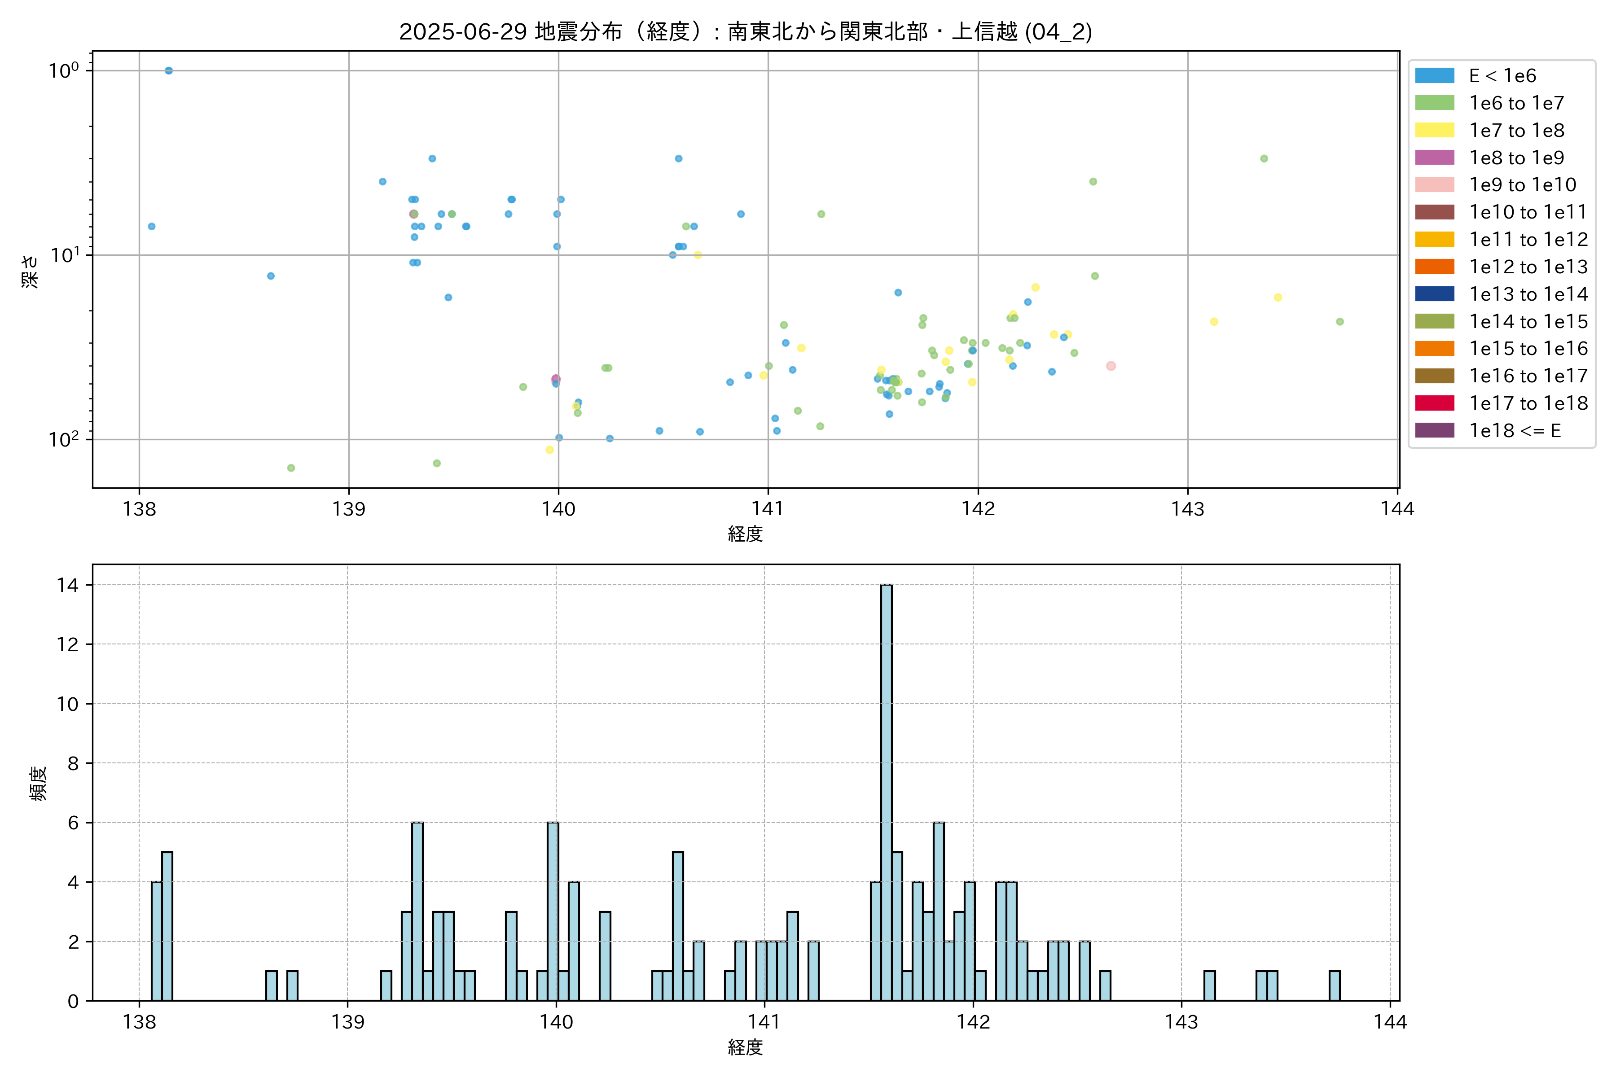This screenshot has width=1616, height=1077.
Task: Click the blue E < 1e6 legend swatch
Action: 1434,75
